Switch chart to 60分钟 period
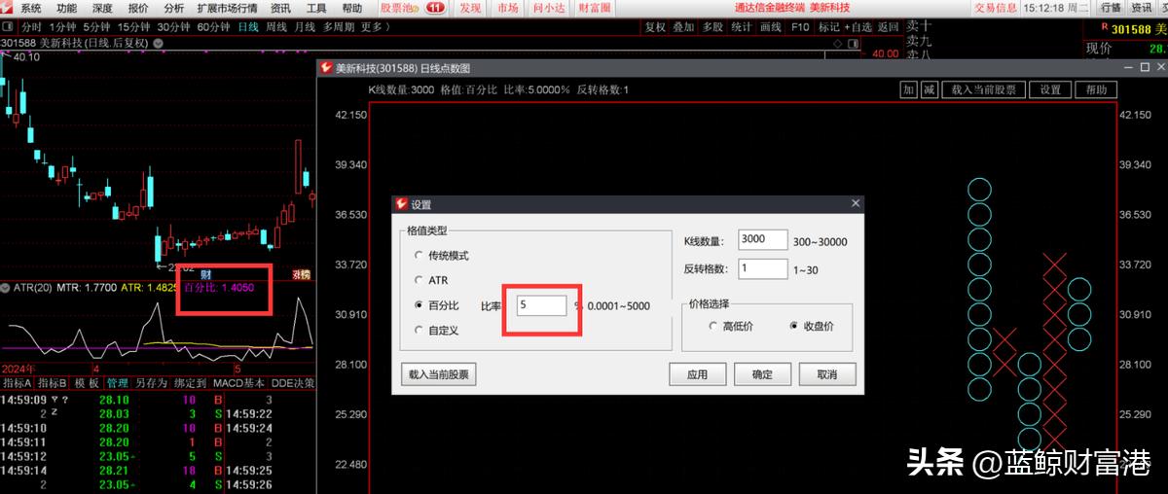This screenshot has height=494, width=1168. pos(213,26)
